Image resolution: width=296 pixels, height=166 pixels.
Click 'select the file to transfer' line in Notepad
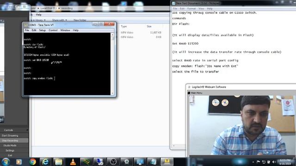(x=195, y=72)
